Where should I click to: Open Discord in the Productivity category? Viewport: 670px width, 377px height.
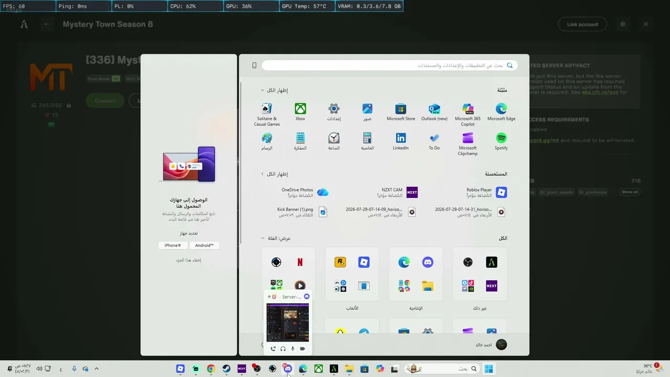tap(428, 262)
